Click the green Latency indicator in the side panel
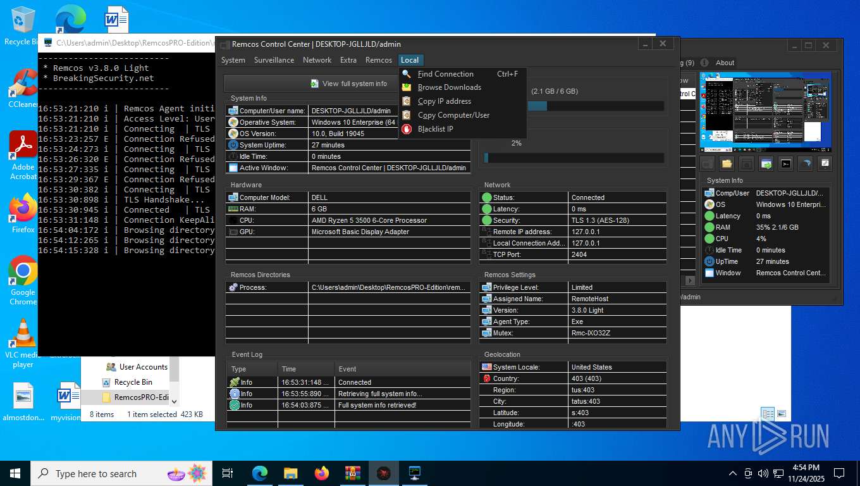Viewport: 860px width, 486px height. (x=709, y=216)
